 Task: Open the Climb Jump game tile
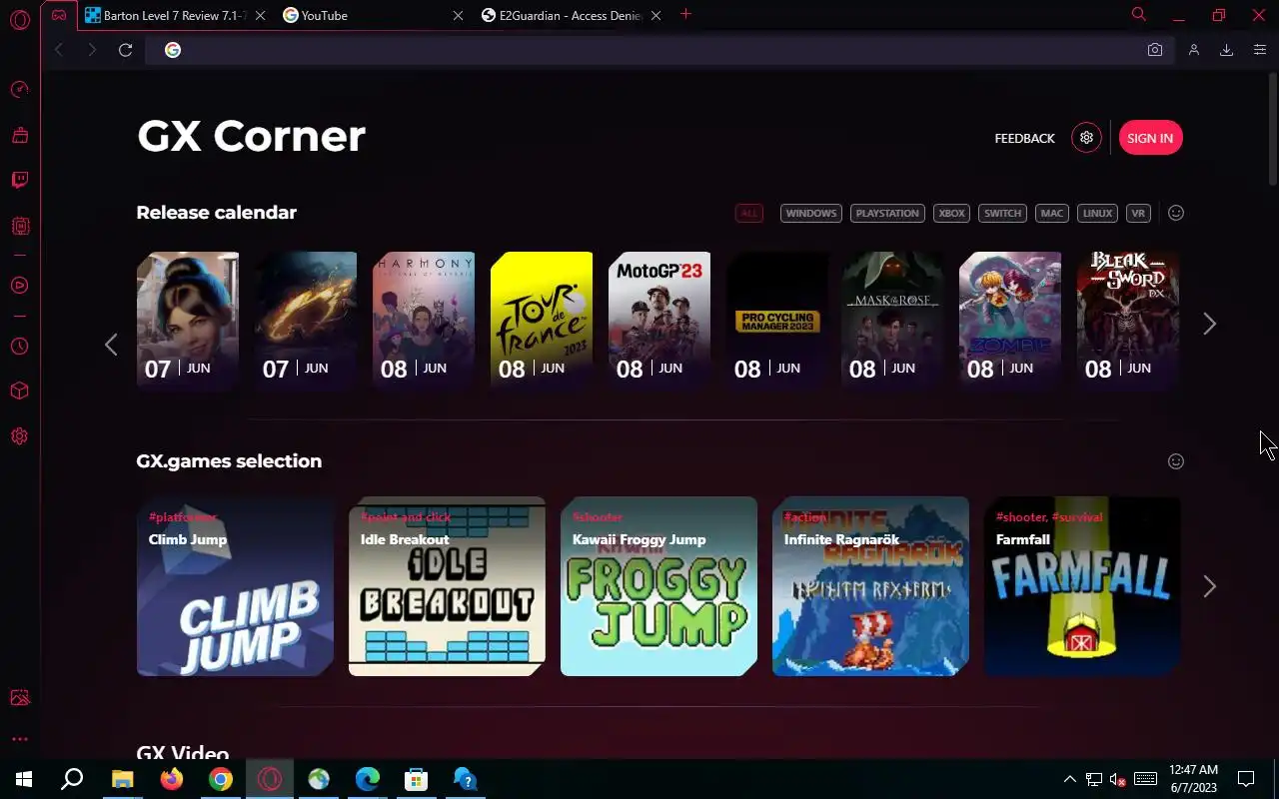pyautogui.click(x=235, y=586)
